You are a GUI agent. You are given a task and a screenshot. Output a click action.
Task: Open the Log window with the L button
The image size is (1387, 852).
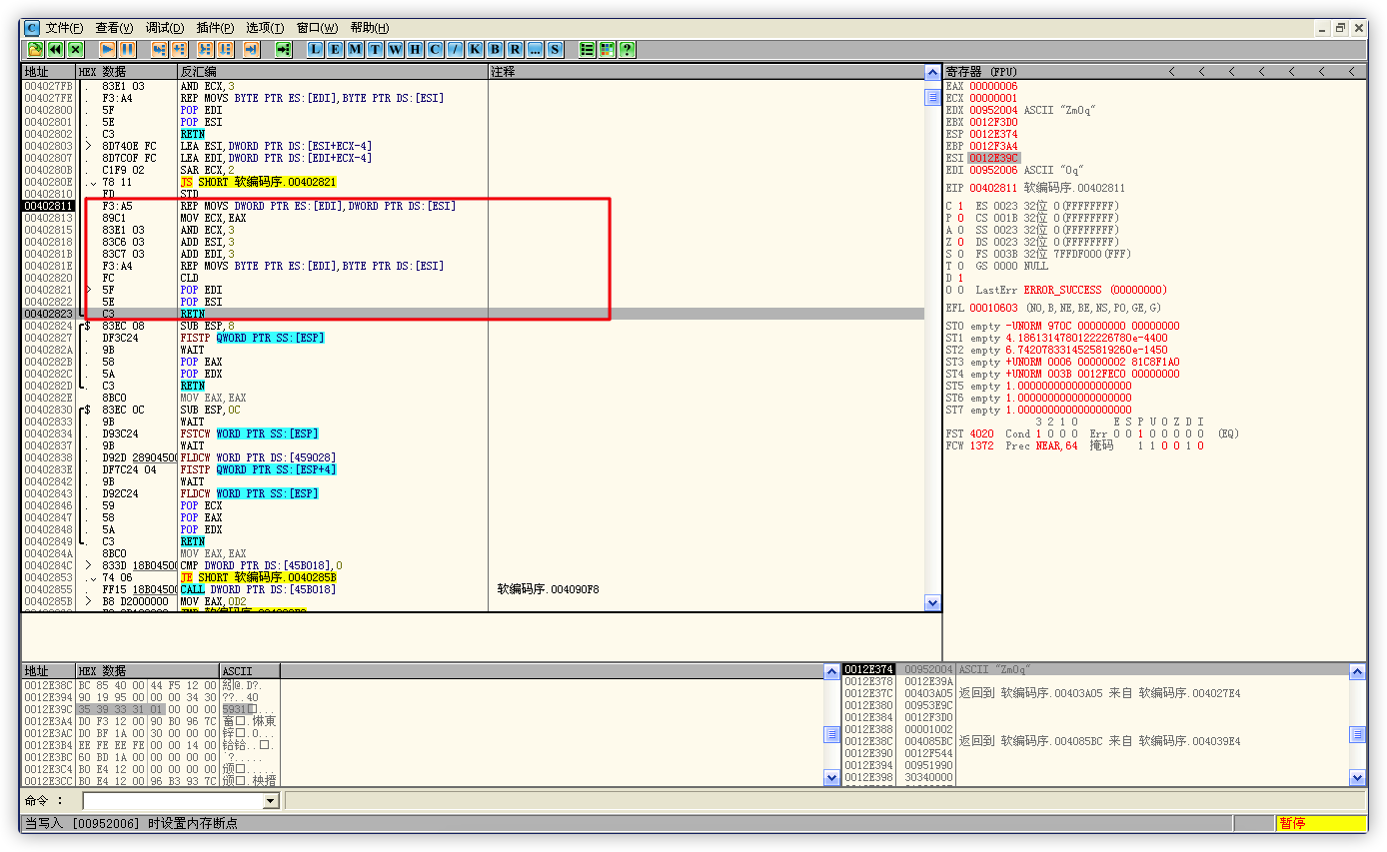click(x=316, y=49)
